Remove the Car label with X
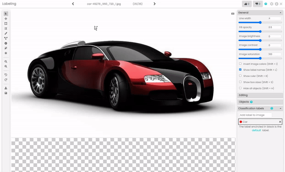Image resolution: width=285 pixels, height=172 pixels. click(x=280, y=122)
